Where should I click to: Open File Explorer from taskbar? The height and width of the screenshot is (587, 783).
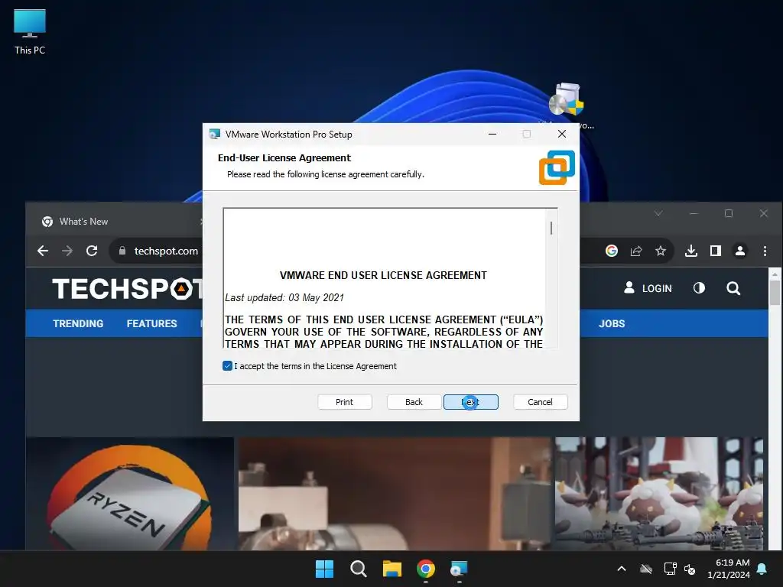tap(392, 569)
